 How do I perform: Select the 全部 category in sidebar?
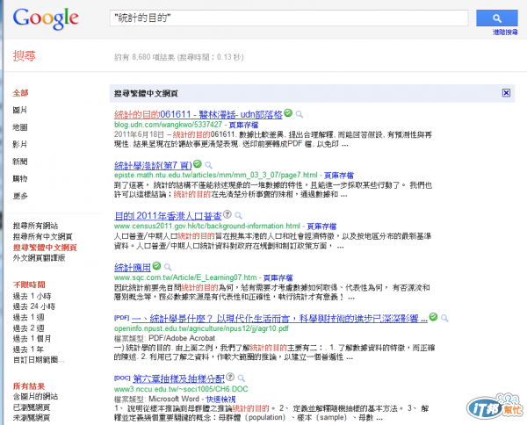tap(20, 93)
